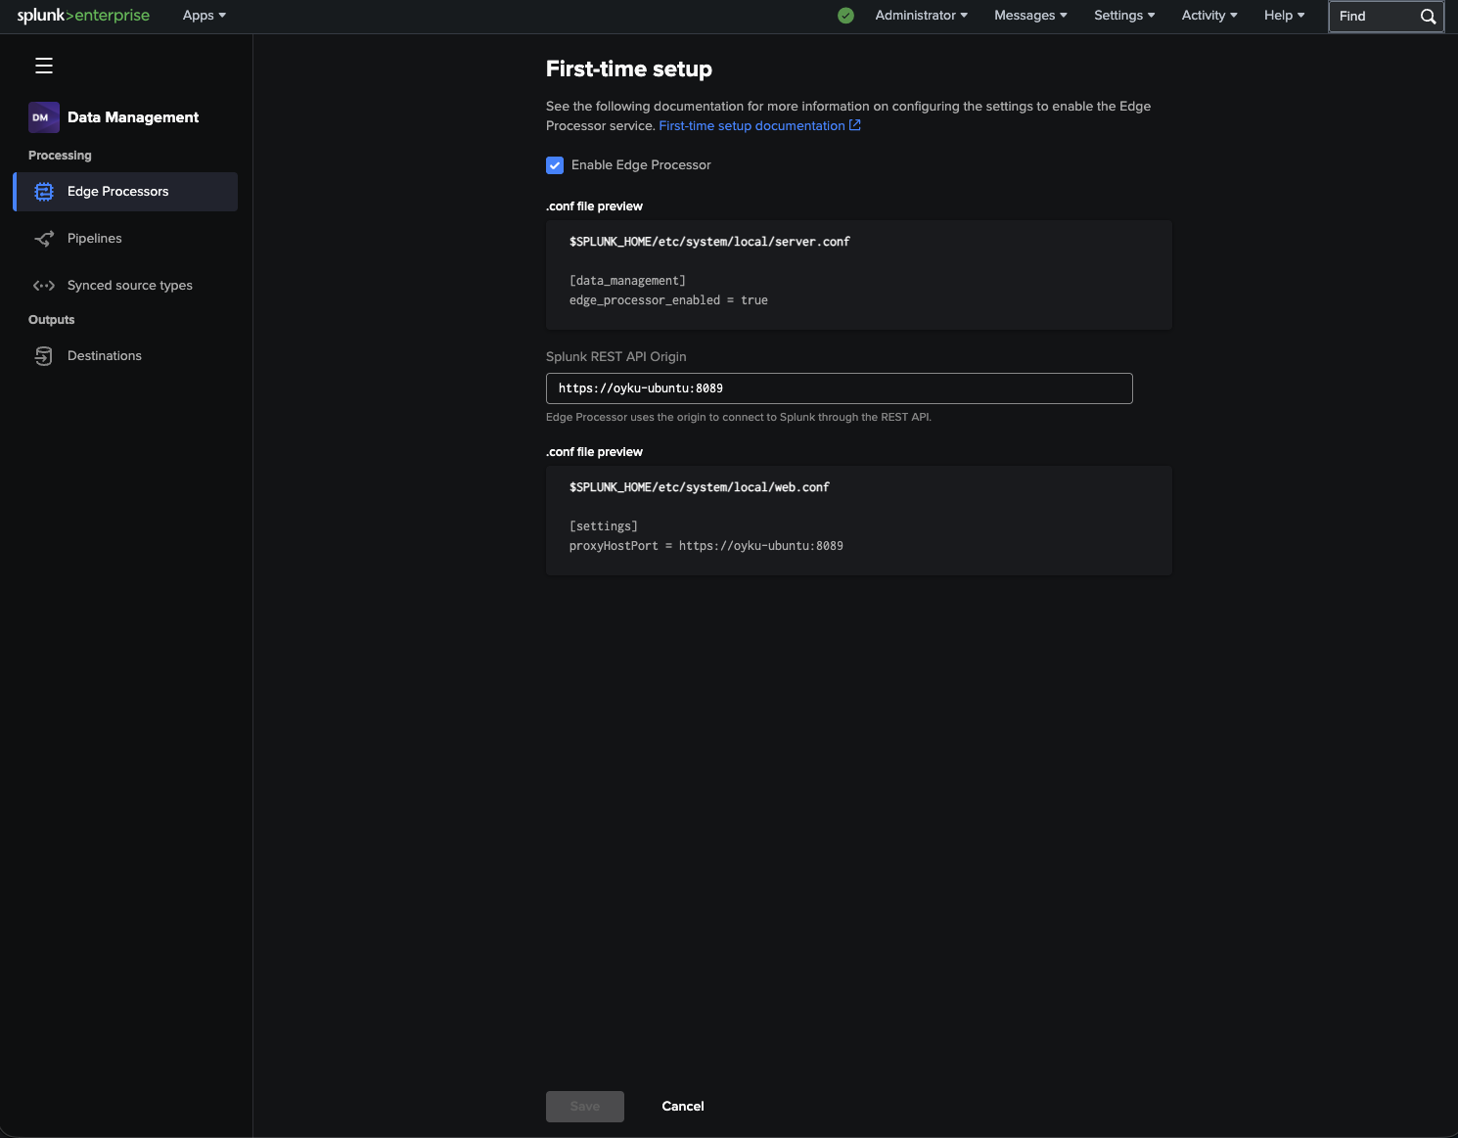Click the Outputs section header

click(x=52, y=320)
